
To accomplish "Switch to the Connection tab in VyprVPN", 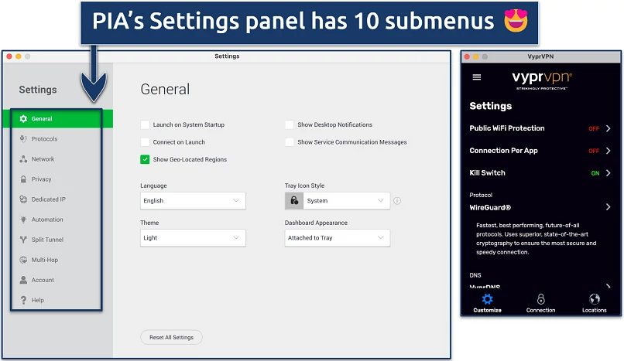I will point(541,304).
